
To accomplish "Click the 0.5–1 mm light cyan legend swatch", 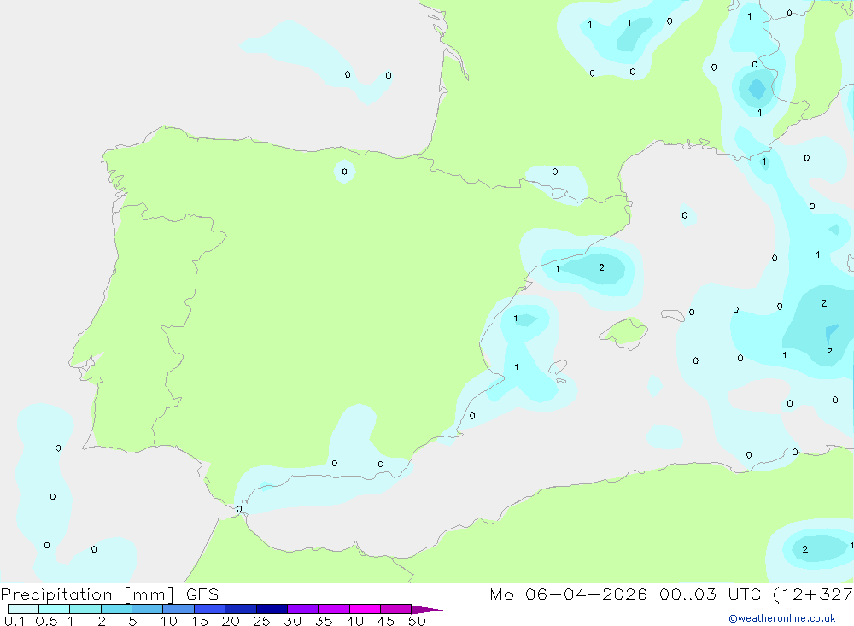I will pyautogui.click(x=55, y=609).
